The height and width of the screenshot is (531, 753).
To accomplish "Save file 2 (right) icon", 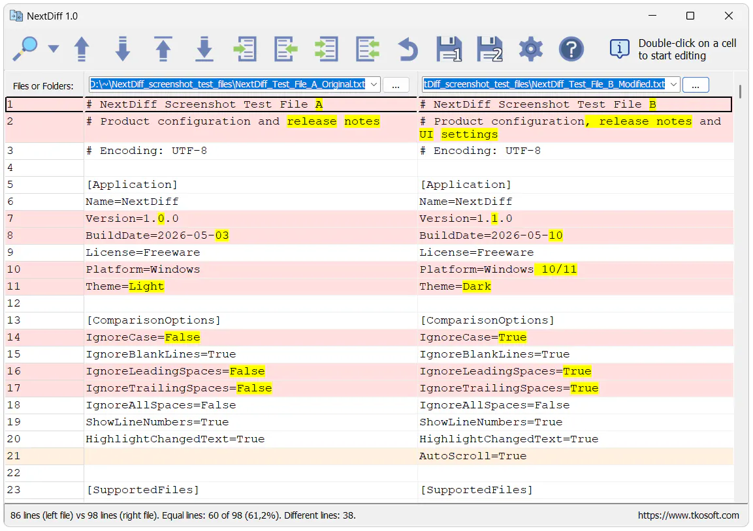I will [490, 49].
